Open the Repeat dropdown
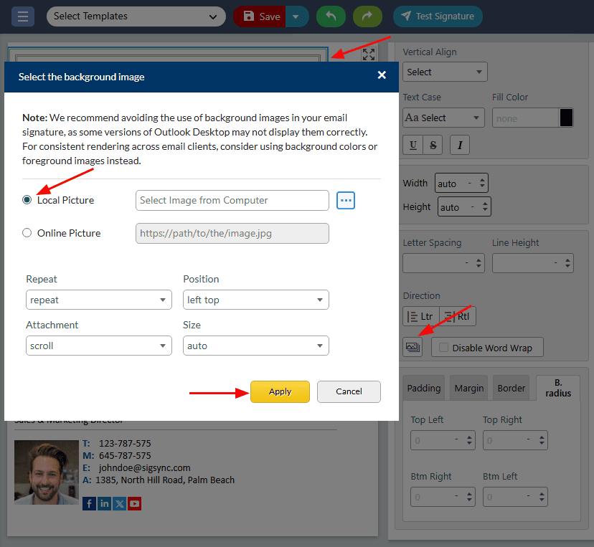594x547 pixels. pos(99,300)
